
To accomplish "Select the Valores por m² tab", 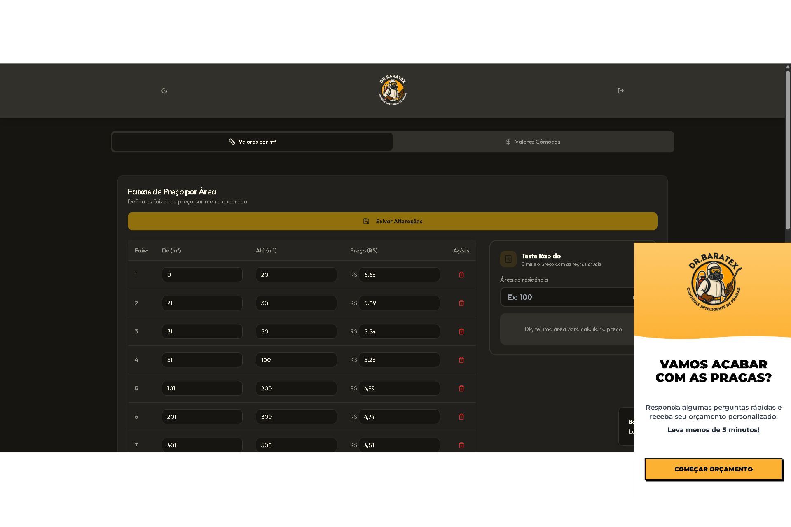I will coord(252,142).
